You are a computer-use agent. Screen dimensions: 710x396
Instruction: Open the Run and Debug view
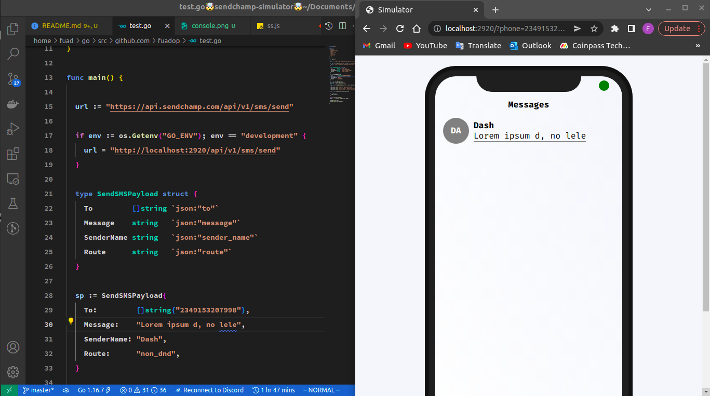[13, 129]
